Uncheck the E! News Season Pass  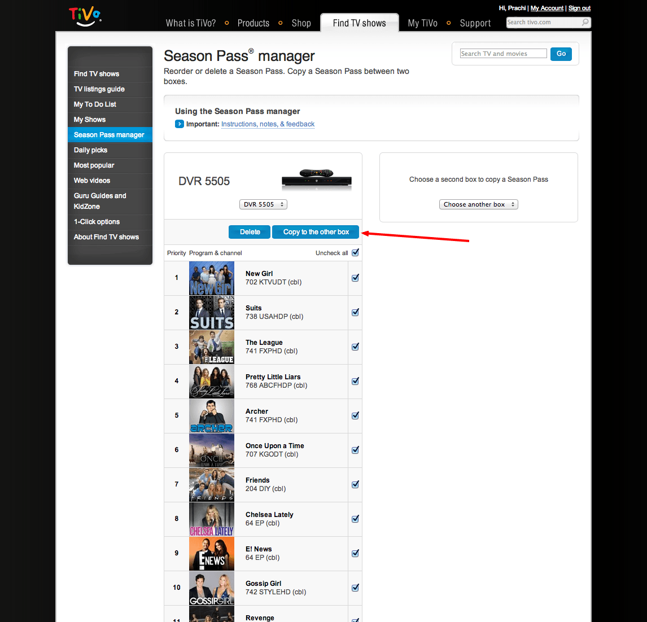coord(355,553)
